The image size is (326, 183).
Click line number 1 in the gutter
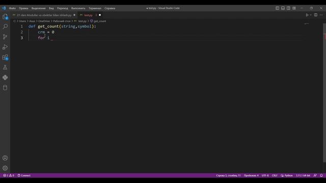[x=21, y=26]
